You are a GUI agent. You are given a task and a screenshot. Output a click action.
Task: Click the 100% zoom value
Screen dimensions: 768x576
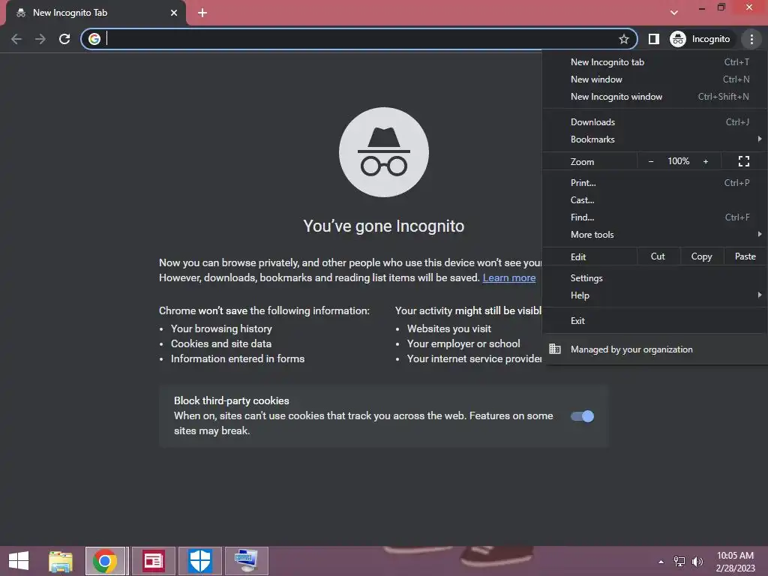point(678,161)
